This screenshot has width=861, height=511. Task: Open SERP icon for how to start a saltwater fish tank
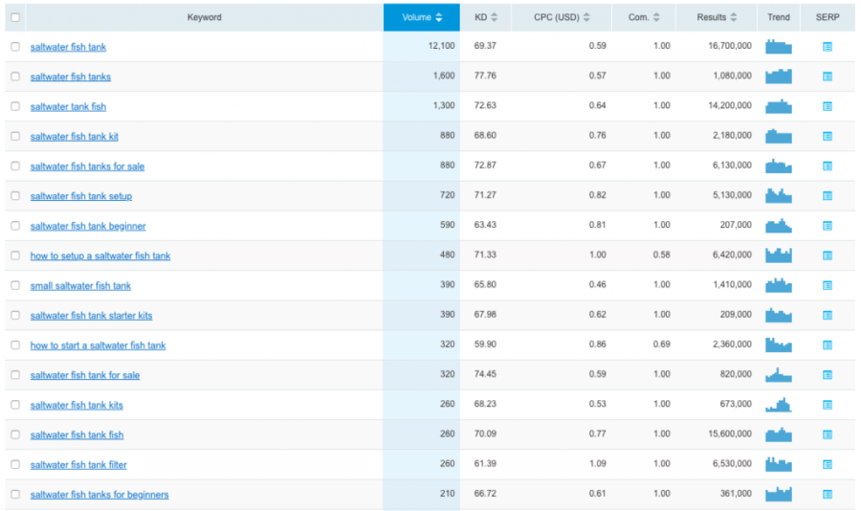[827, 345]
